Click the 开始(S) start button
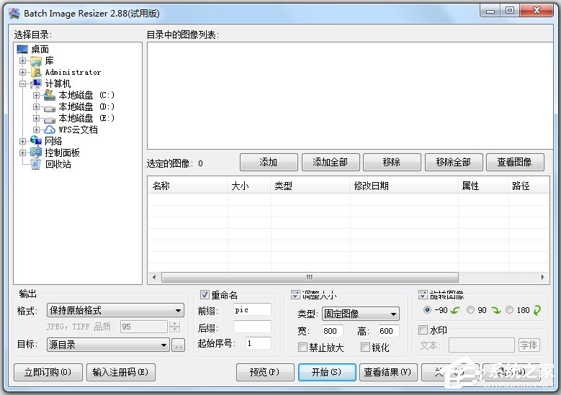 (x=327, y=372)
